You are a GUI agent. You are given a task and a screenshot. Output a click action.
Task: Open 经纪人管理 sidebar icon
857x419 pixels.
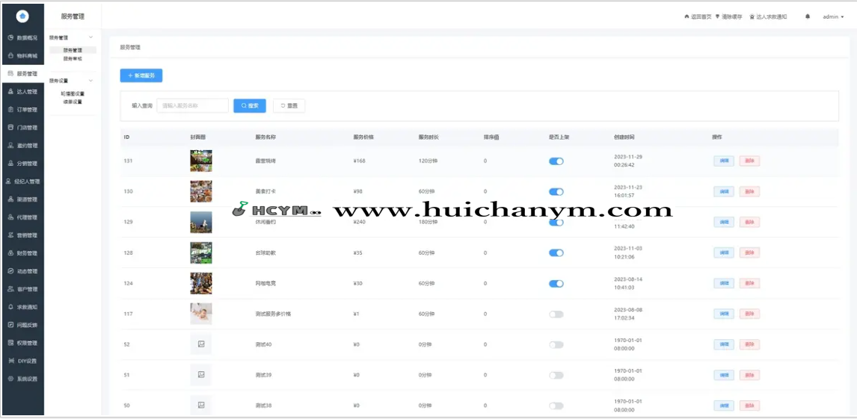[x=8, y=181]
